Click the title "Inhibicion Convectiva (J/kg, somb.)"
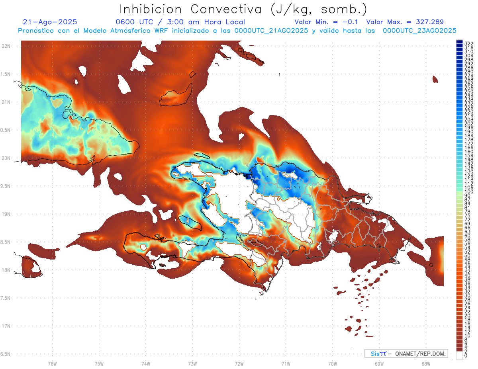 click(x=243, y=9)
